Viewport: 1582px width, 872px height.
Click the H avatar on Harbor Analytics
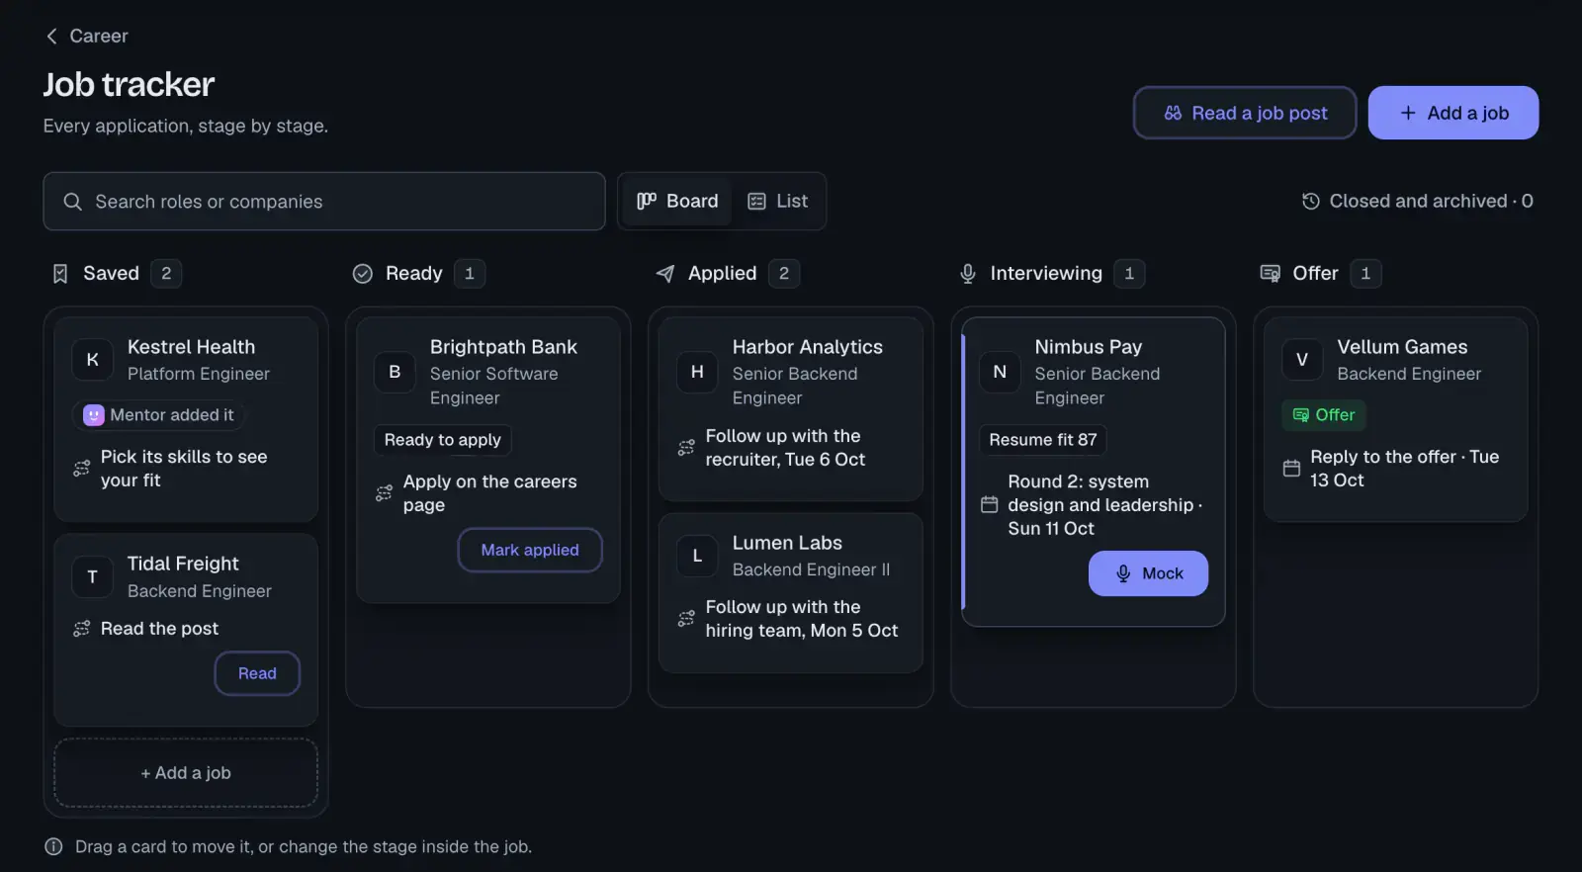pos(697,372)
